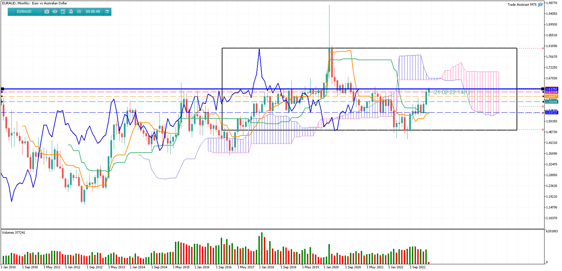Click the 1 Sep 2022 date label
The height and width of the screenshot is (271, 562).
418,267
